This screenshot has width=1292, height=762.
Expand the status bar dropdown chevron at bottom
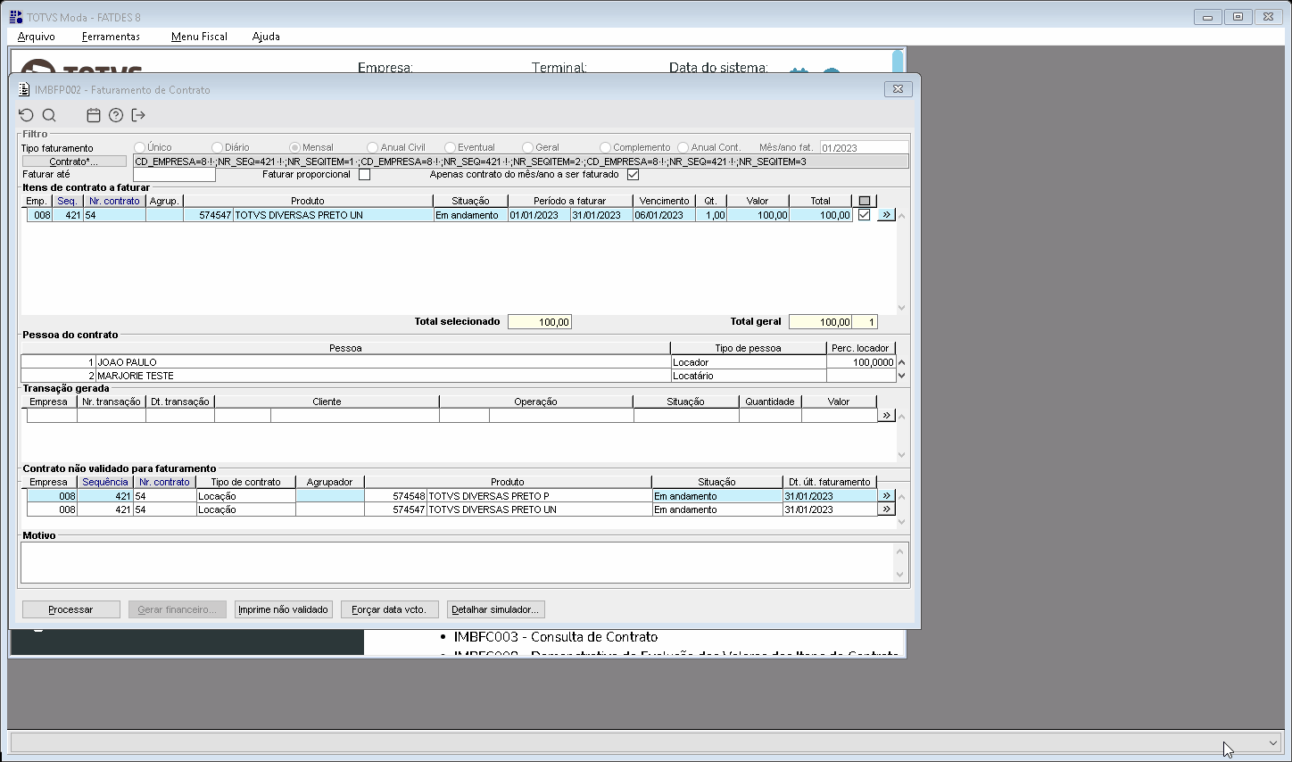[x=1273, y=742]
